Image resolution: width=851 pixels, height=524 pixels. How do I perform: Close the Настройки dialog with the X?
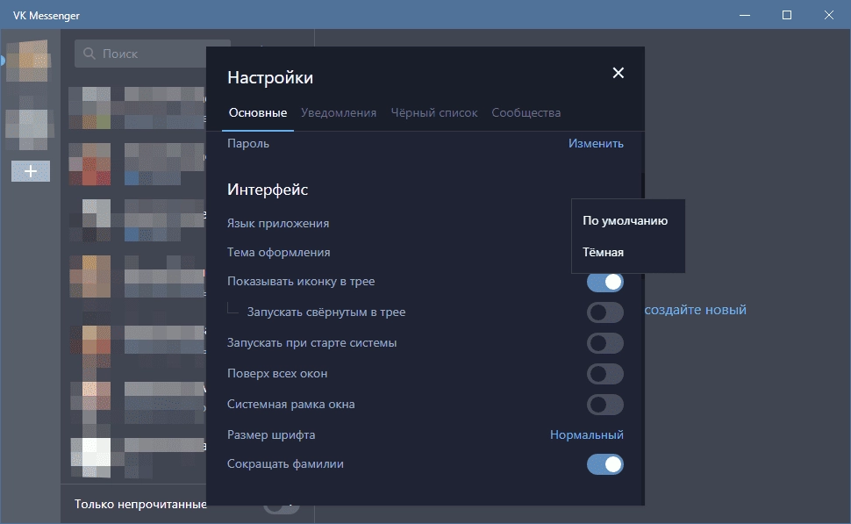click(x=618, y=73)
